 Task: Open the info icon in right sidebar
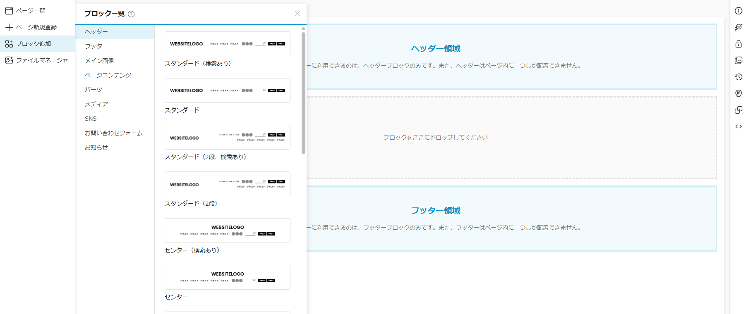pos(739,11)
